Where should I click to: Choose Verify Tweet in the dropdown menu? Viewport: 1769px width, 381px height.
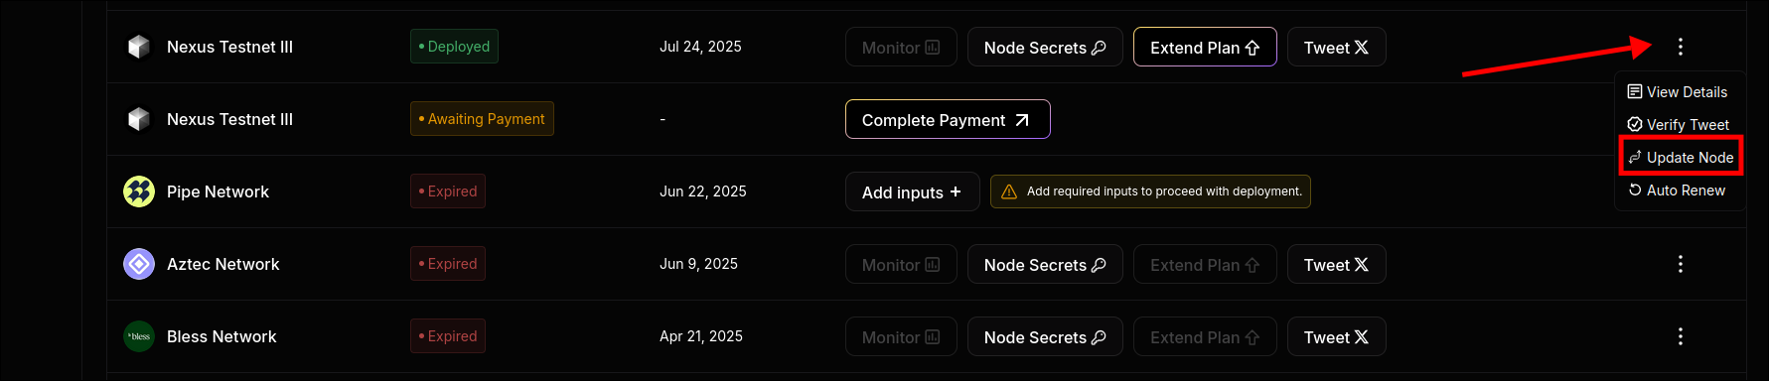click(x=1679, y=125)
